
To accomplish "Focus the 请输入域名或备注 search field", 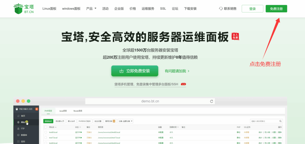I will [x=267, y=121].
